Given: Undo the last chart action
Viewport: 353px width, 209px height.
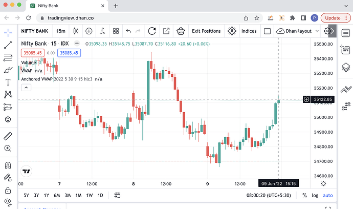Looking at the screenshot, I should point(128,31).
